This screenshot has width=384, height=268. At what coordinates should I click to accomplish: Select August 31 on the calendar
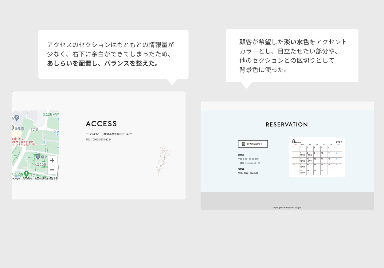click(x=324, y=172)
